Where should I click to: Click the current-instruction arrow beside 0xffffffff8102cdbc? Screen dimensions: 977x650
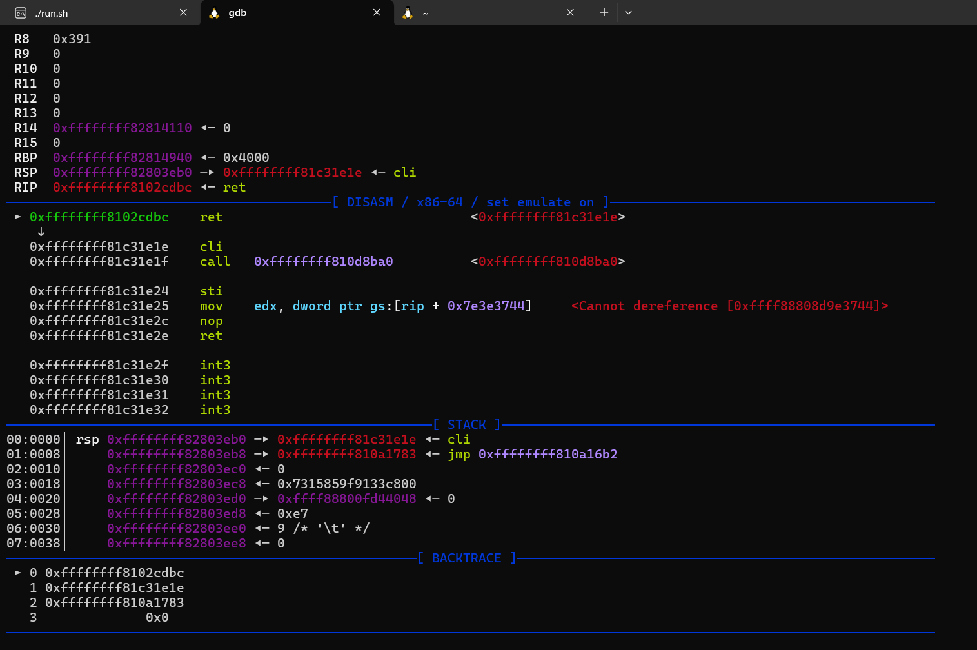tap(17, 217)
